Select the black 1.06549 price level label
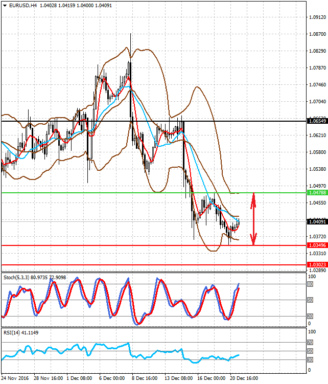Screen dimensions: 328x384 317,121
